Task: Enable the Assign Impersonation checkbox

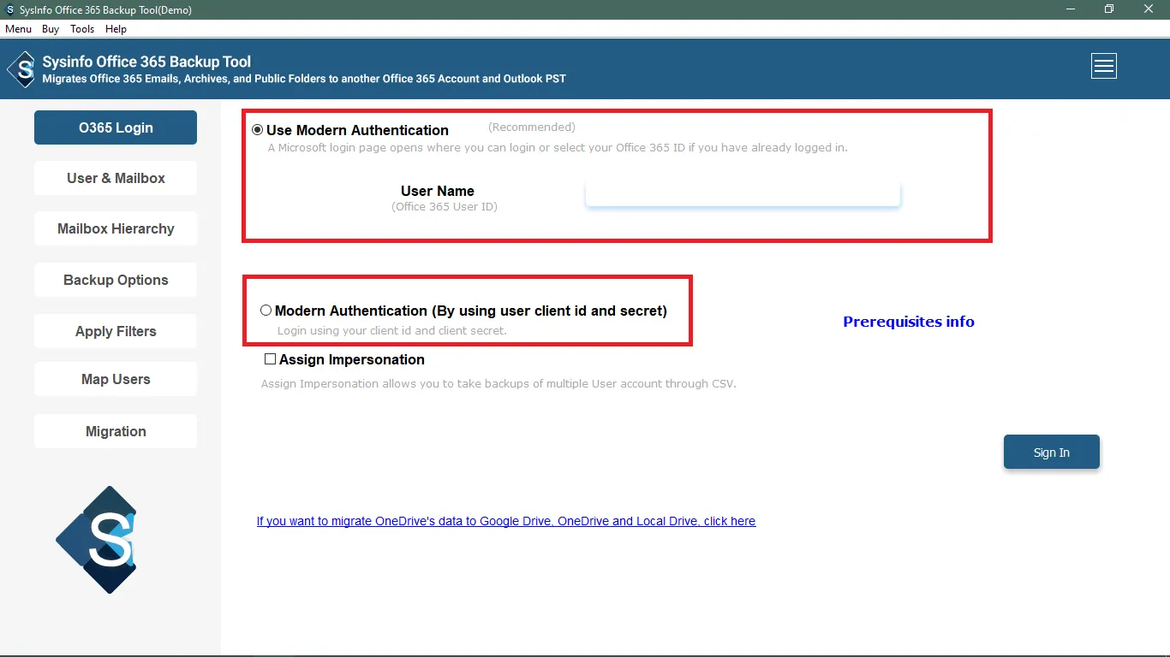Action: pos(271,359)
